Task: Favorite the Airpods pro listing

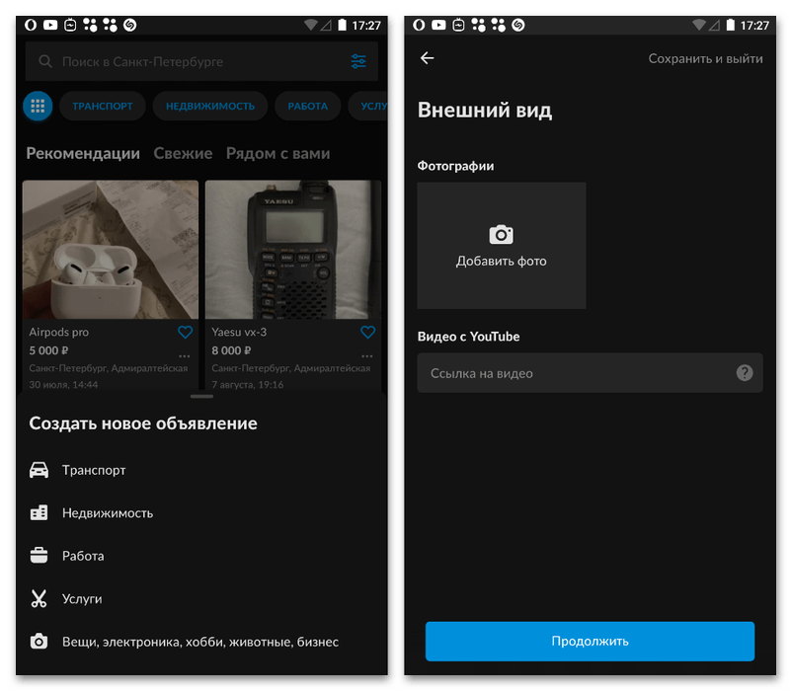Action: (x=186, y=332)
